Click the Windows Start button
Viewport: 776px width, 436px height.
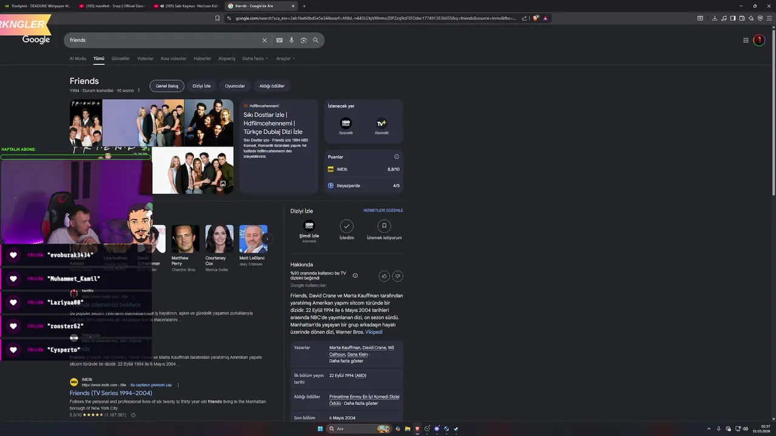tap(320, 429)
